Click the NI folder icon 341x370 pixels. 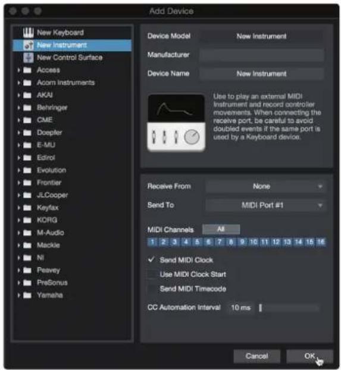pyautogui.click(x=27, y=258)
